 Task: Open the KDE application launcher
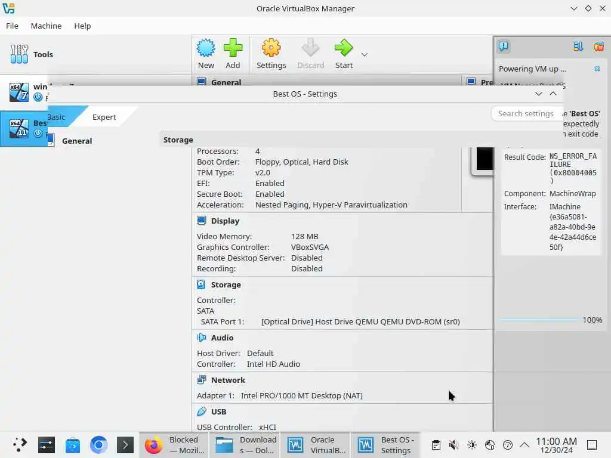pyautogui.click(x=20, y=445)
